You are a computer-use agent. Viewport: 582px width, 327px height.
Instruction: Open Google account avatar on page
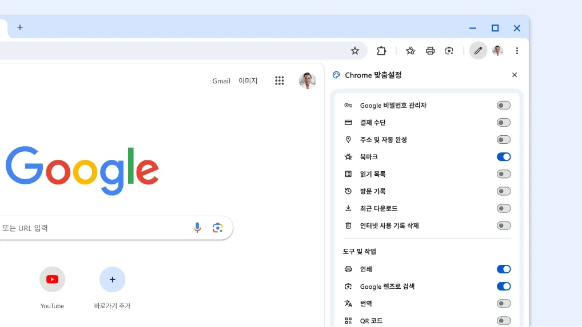point(308,80)
